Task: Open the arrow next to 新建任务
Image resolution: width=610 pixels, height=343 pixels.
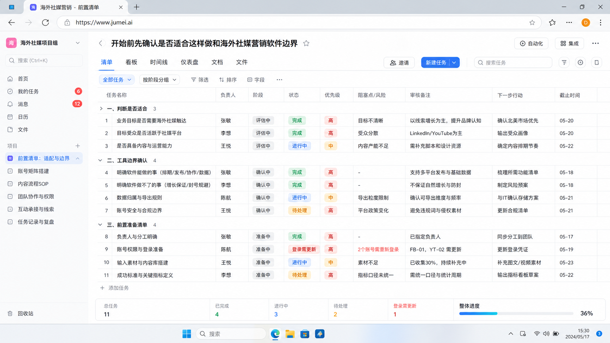Action: coord(454,63)
